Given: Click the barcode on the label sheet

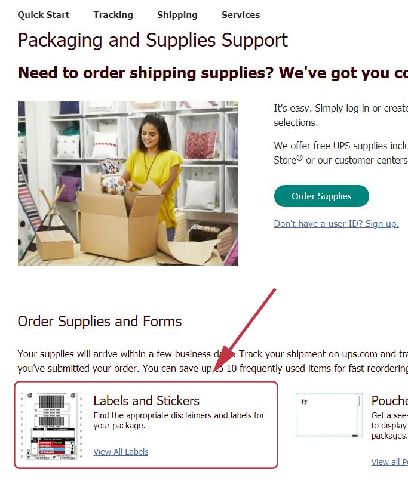Looking at the screenshot, I should point(51,402).
